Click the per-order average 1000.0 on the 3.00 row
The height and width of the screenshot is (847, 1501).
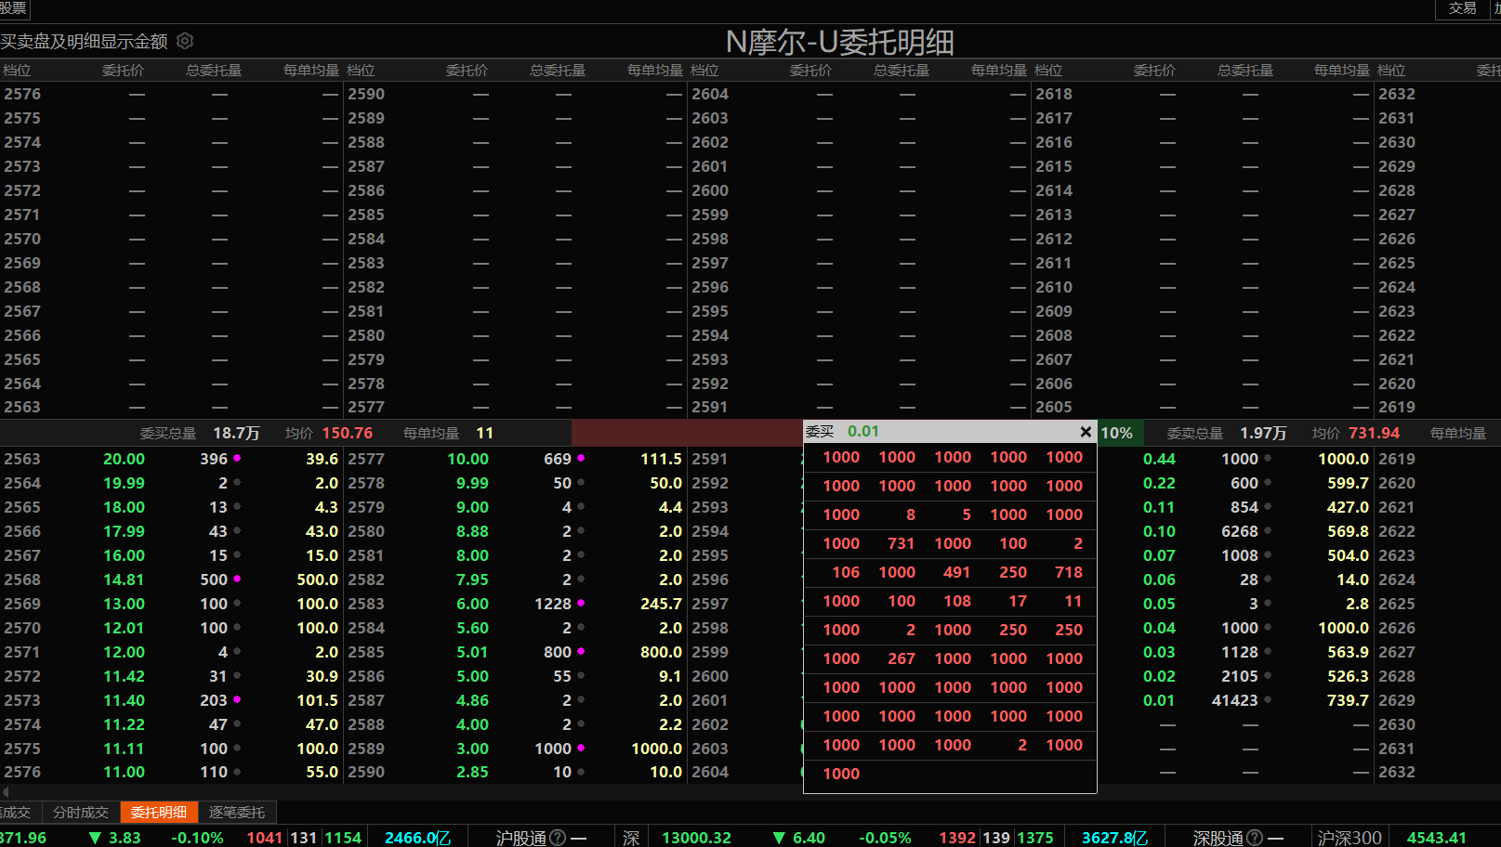point(656,749)
